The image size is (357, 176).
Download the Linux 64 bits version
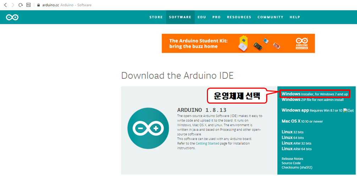click(292, 138)
